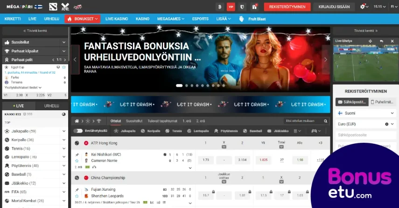The height and width of the screenshot is (208, 399).
Task: Click the tennis ball icon on ATP Hong Kong row
Action: (x=77, y=143)
